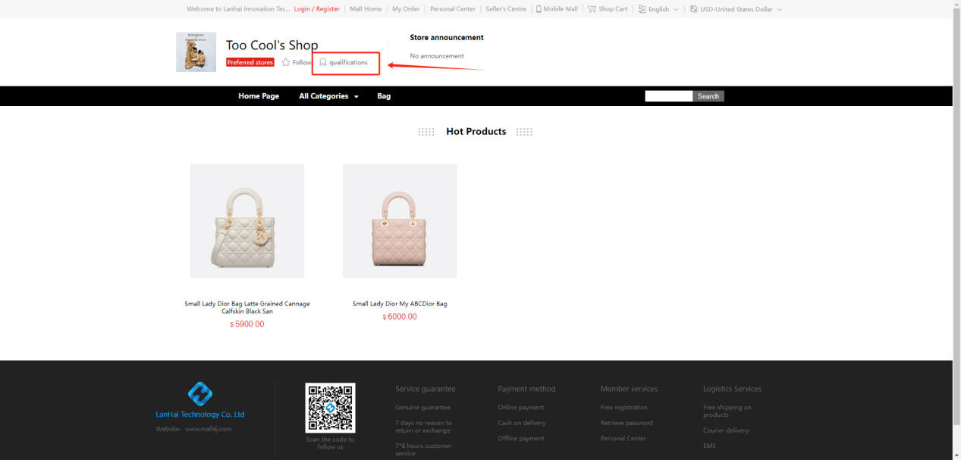Viewport: 961px width, 460px height.
Task: Open the qualifications link
Action: coord(348,62)
